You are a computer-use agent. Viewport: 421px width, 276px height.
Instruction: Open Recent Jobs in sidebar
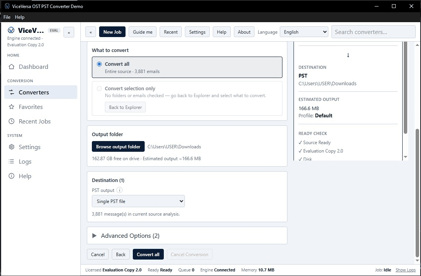point(41,121)
